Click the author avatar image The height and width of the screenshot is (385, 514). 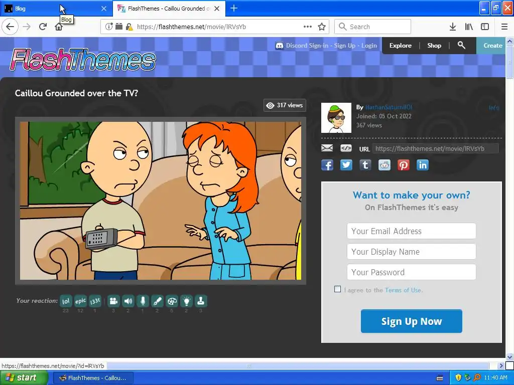point(336,118)
